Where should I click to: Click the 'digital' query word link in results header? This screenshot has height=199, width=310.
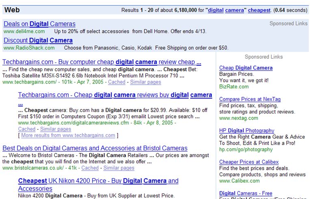coord(216,10)
